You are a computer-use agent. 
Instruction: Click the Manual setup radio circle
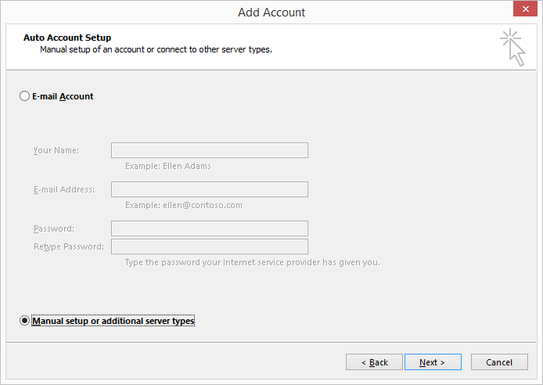(x=24, y=321)
